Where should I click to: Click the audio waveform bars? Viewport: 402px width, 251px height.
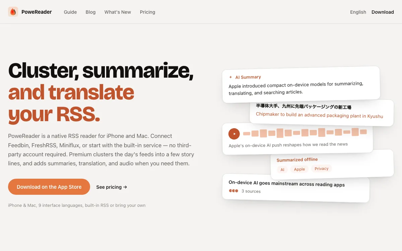click(x=305, y=133)
